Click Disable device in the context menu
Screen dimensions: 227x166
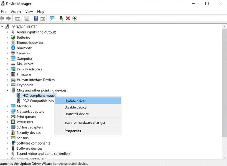(x=75, y=107)
